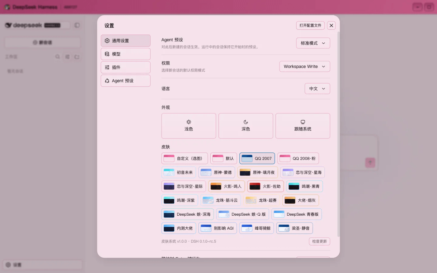Select the 默认 skin
437x273 pixels.
click(x=224, y=158)
